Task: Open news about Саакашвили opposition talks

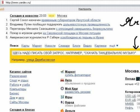Action: pos(84,29)
